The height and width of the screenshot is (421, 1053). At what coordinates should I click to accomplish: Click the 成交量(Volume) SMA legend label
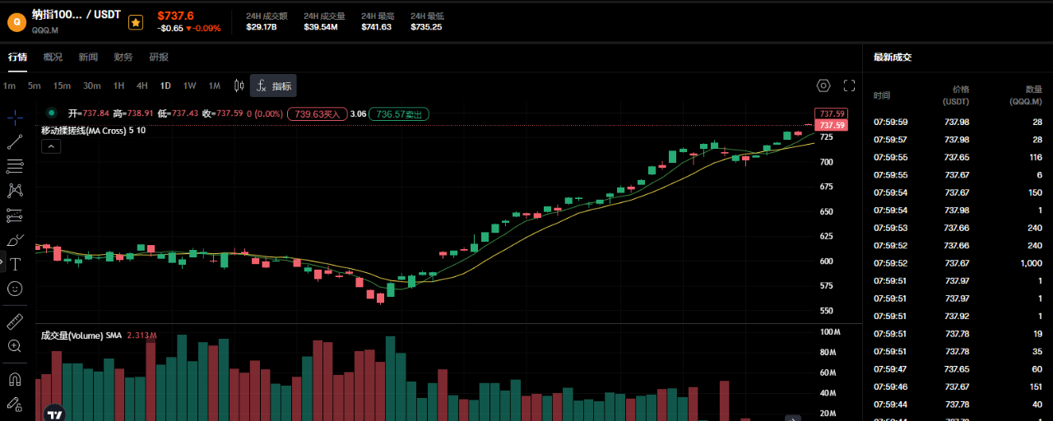(x=81, y=335)
